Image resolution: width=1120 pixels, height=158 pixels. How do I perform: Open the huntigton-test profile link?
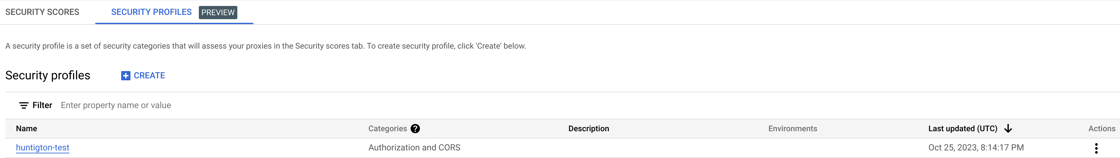pos(42,148)
